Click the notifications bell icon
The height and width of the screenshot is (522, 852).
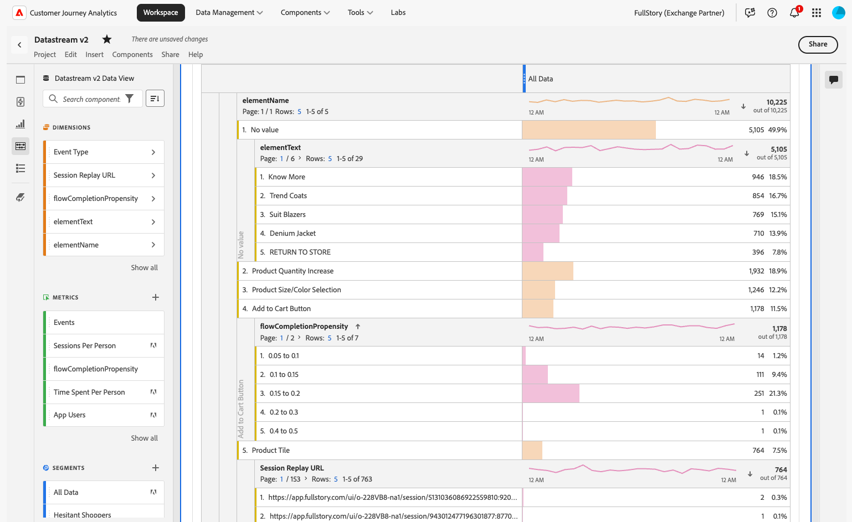coord(794,13)
